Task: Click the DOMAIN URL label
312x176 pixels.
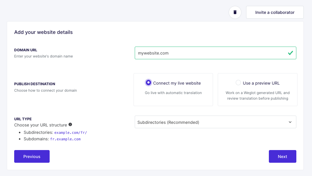Action: [26, 50]
